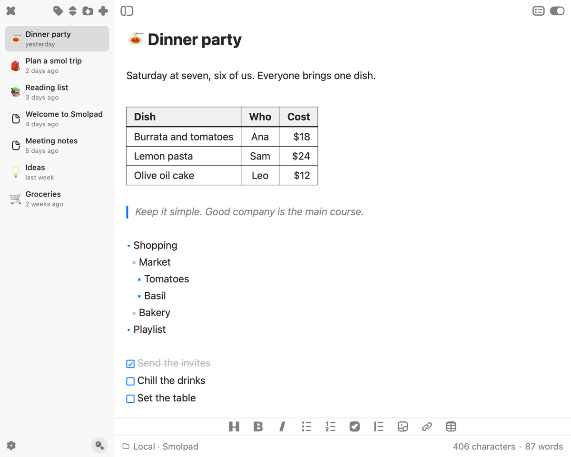571x457 pixels.
Task: Insert a table from toolbar
Action: click(451, 427)
